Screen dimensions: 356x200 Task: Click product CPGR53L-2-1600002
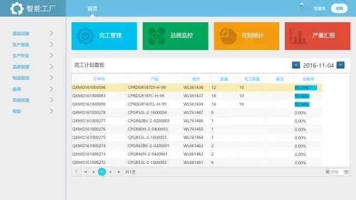pos(147,162)
